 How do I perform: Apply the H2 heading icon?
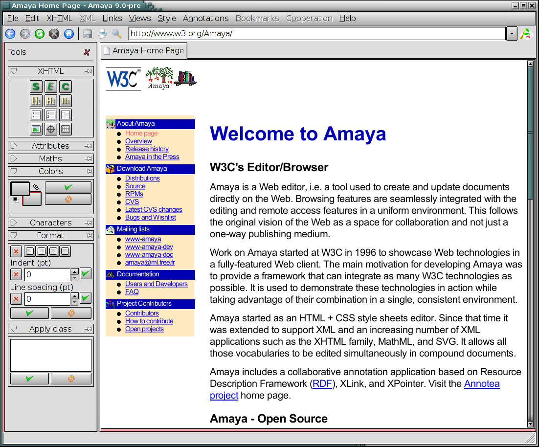click(x=51, y=101)
